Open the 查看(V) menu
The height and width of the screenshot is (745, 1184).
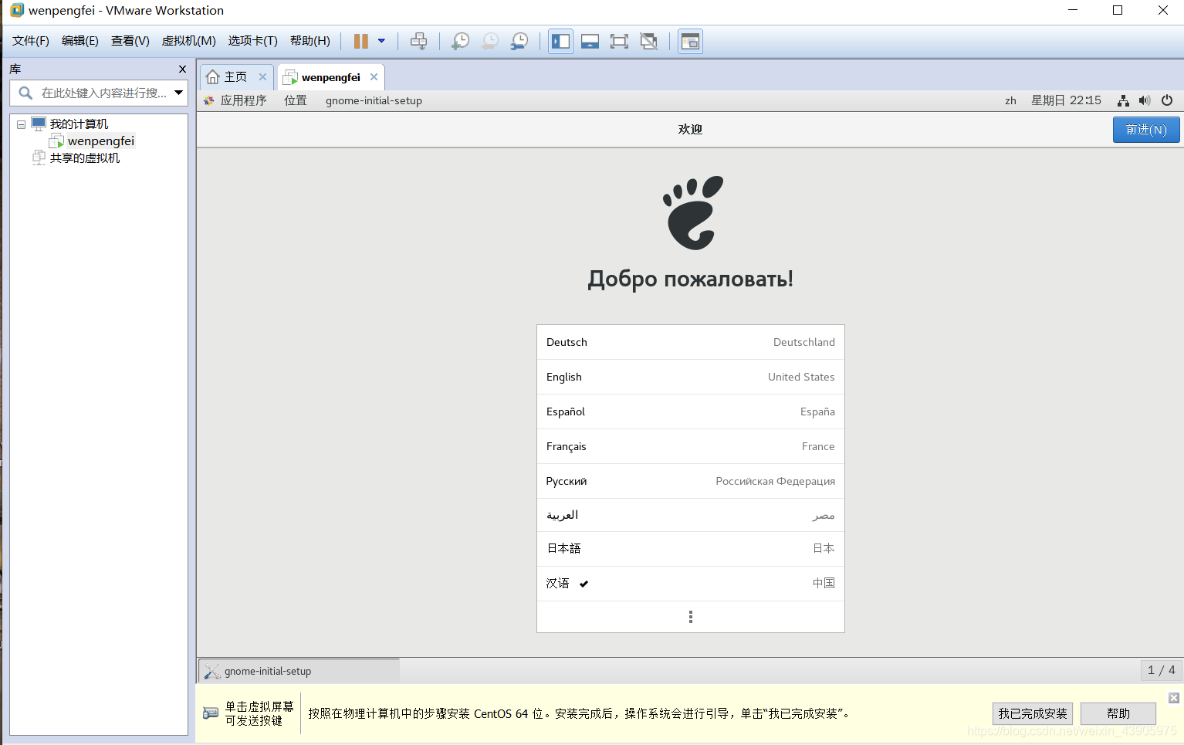[x=130, y=41]
